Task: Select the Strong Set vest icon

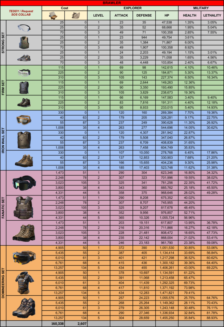Action: (24, 42)
